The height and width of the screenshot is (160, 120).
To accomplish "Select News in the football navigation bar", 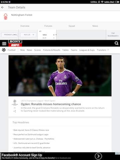I will 29,50.
